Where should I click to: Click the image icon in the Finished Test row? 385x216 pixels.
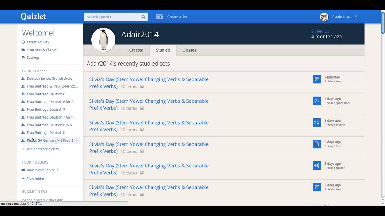click(142, 151)
